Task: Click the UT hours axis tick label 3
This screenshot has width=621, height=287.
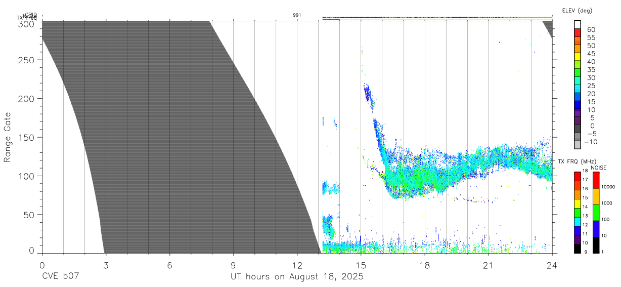Action: point(106,265)
